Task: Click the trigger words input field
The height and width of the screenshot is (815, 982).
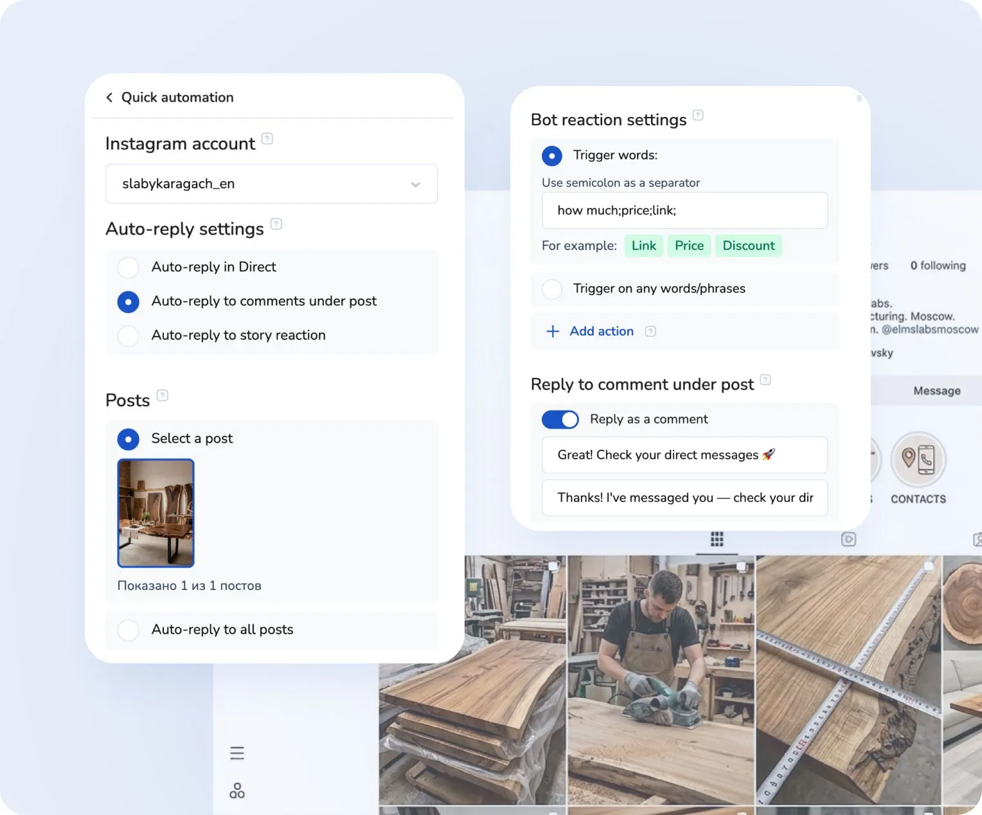Action: click(x=684, y=210)
